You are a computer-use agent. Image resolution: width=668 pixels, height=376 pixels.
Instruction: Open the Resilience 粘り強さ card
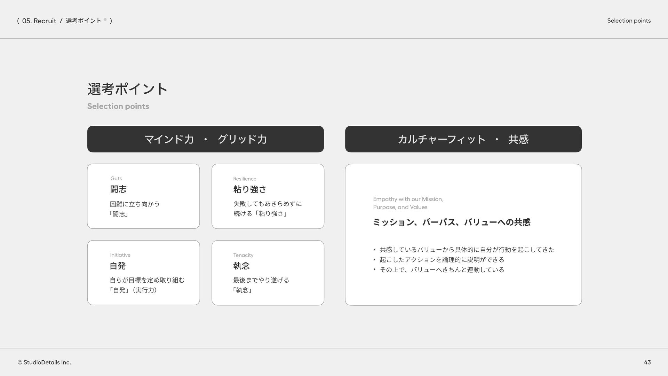pyautogui.click(x=268, y=196)
